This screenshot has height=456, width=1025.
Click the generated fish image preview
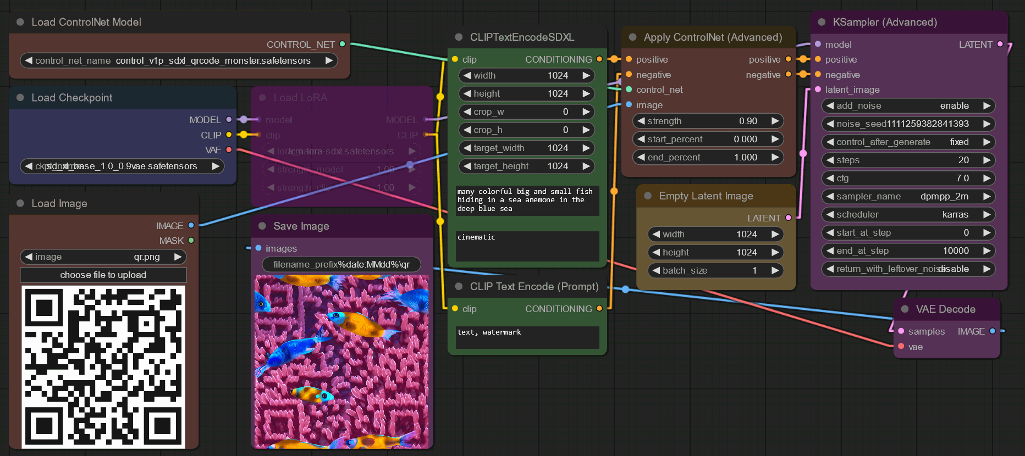click(341, 362)
